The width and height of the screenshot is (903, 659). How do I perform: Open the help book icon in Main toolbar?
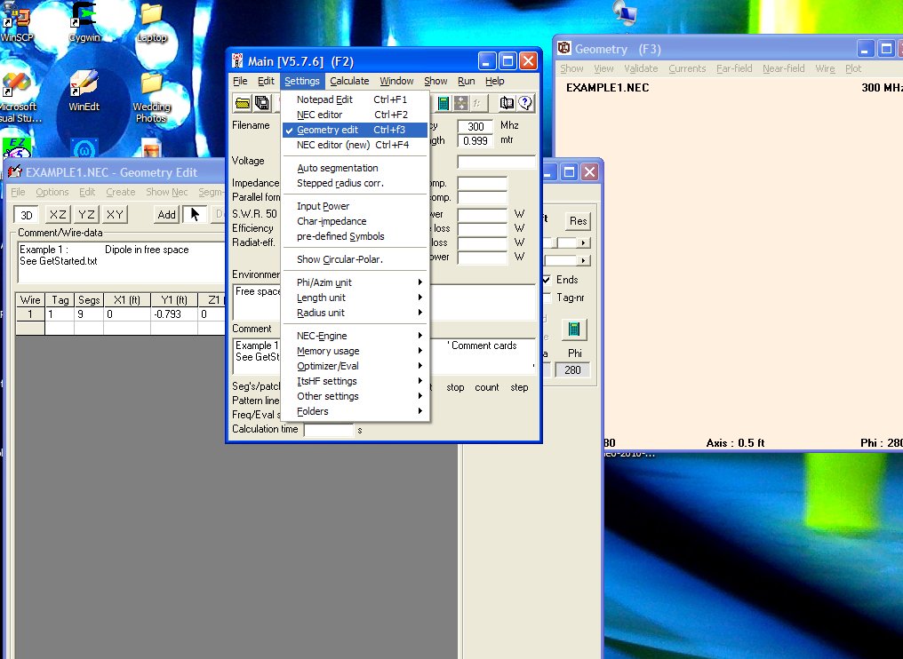click(x=507, y=103)
